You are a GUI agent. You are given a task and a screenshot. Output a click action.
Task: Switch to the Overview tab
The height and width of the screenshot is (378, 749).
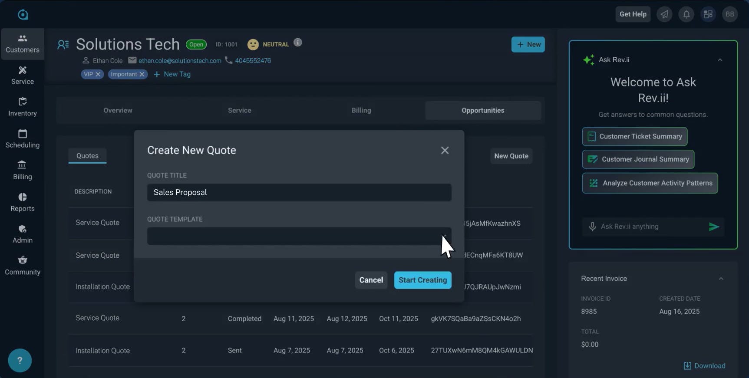(x=118, y=110)
